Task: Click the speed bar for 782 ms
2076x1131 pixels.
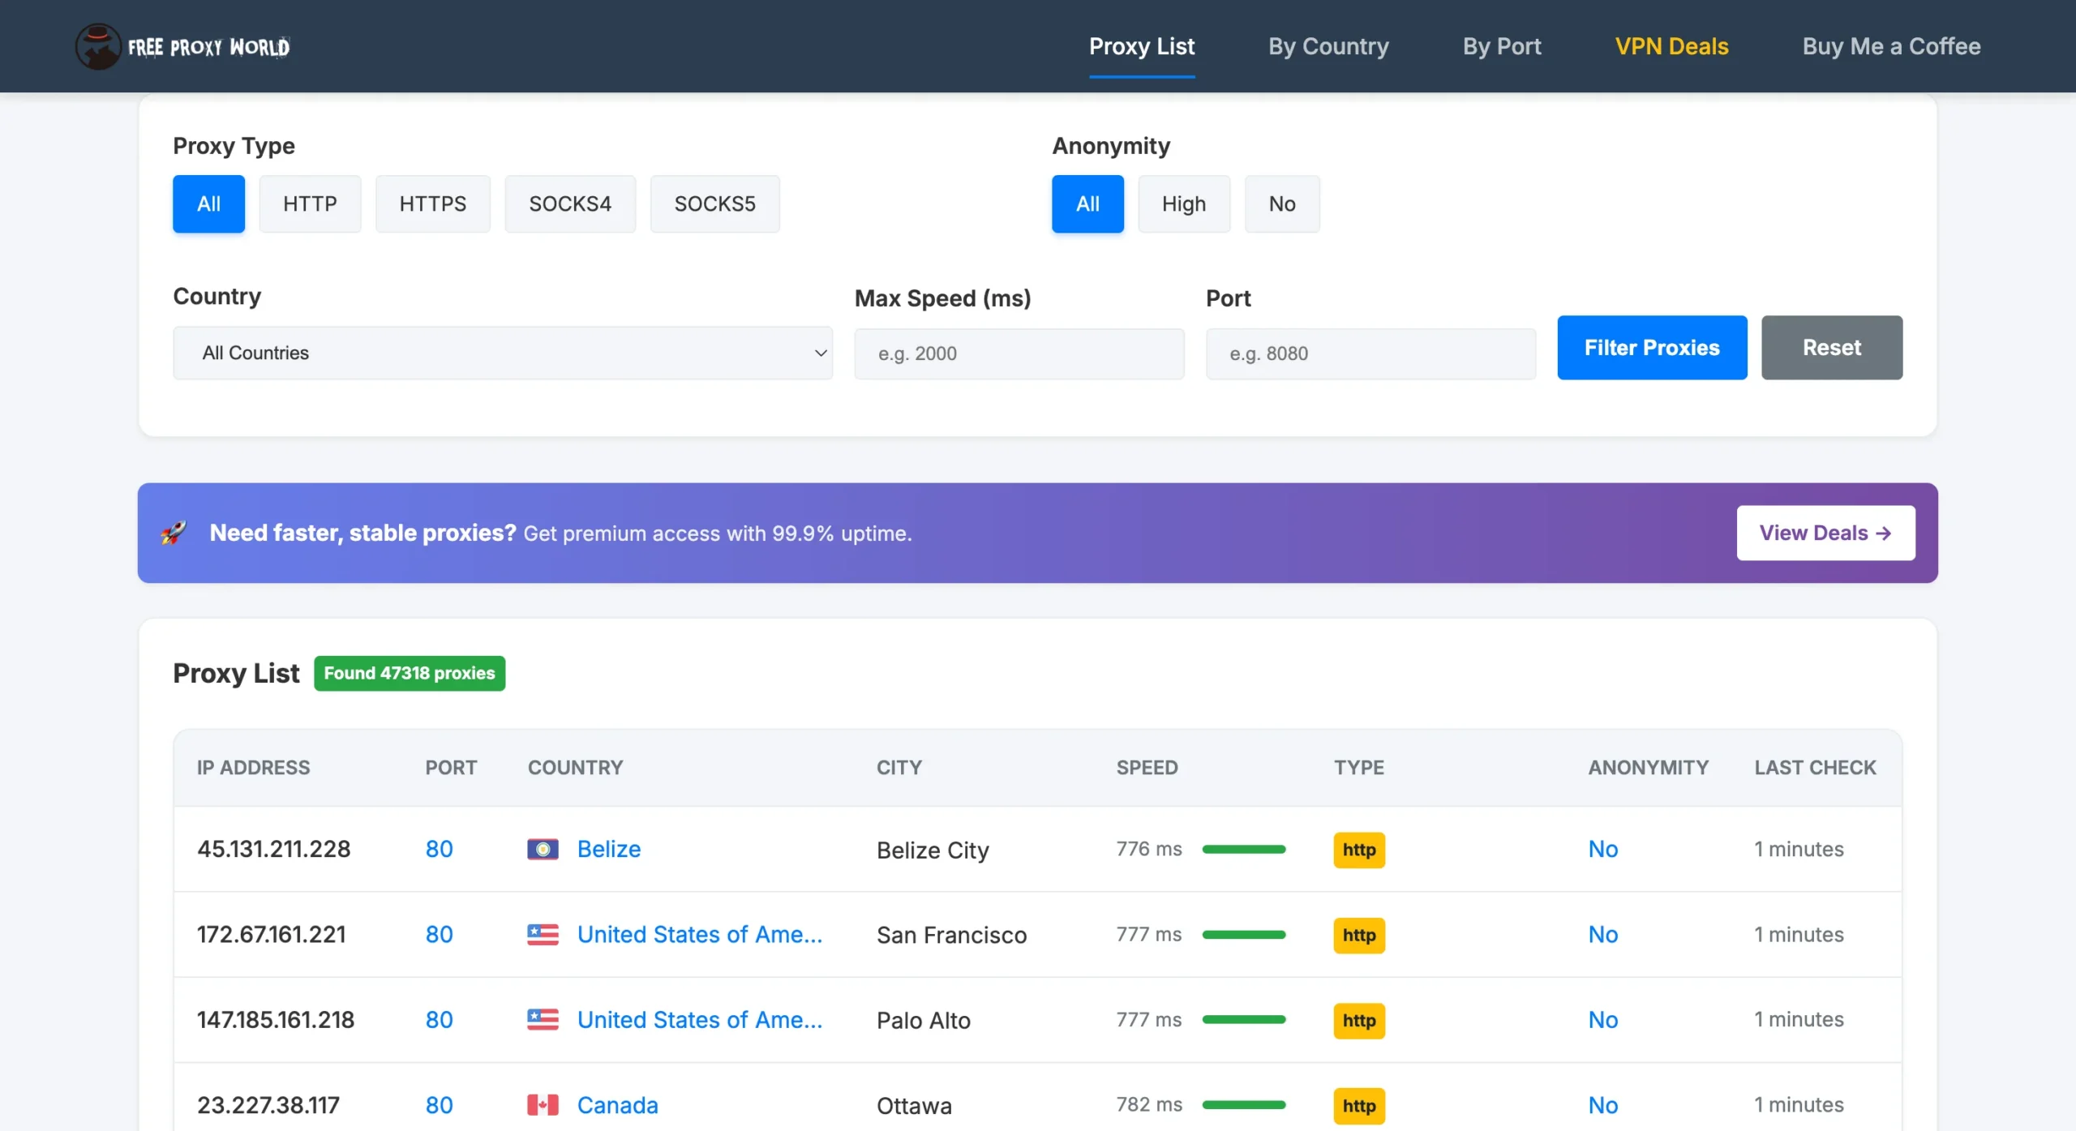Action: click(x=1243, y=1104)
